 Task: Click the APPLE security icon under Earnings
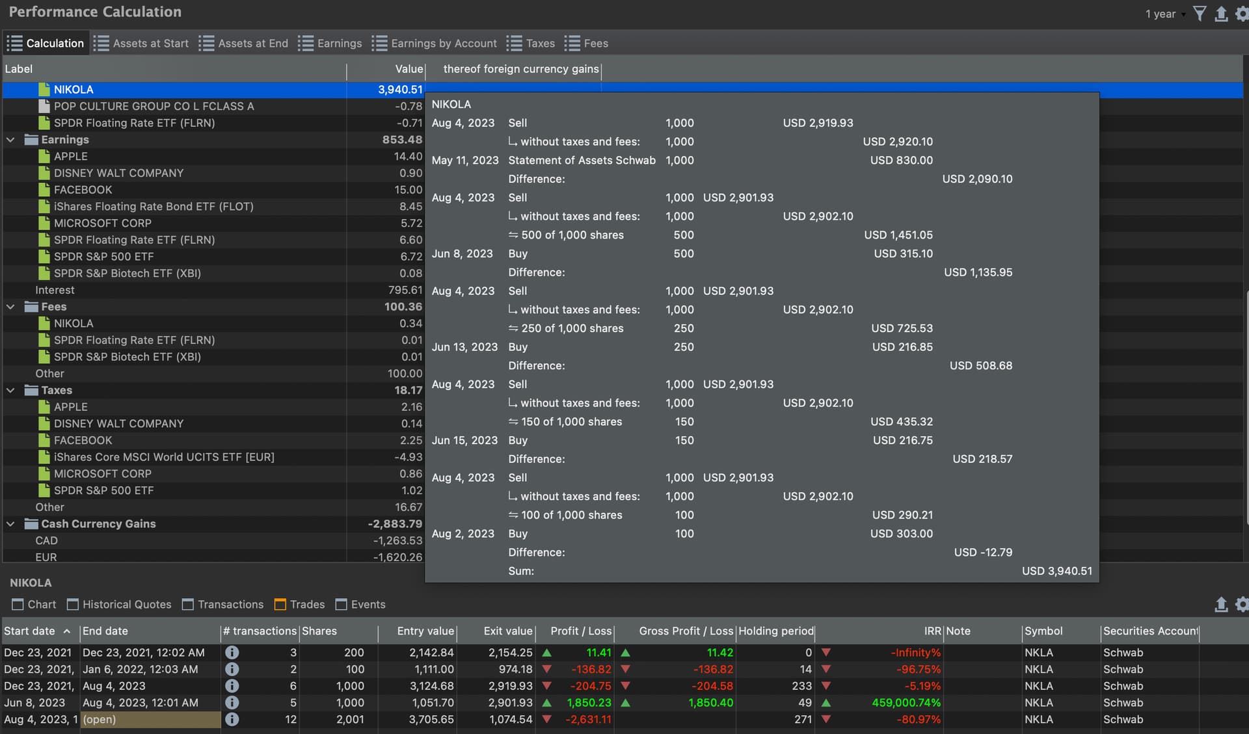pyautogui.click(x=44, y=156)
